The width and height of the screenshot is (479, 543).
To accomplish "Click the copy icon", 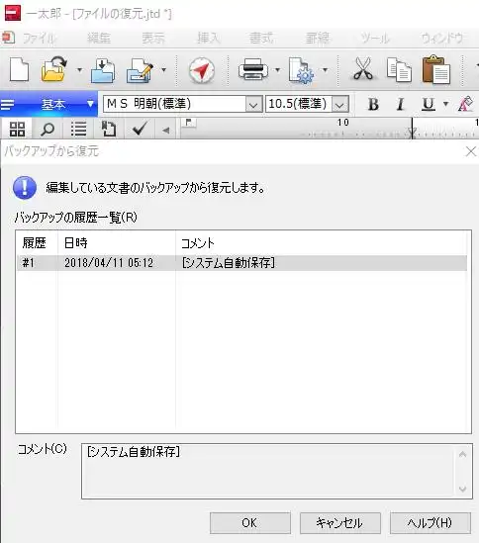I will click(399, 70).
